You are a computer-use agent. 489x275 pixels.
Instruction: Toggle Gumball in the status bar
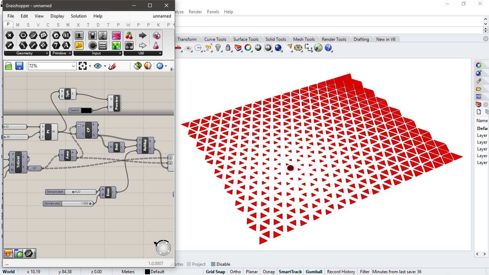[x=314, y=271]
